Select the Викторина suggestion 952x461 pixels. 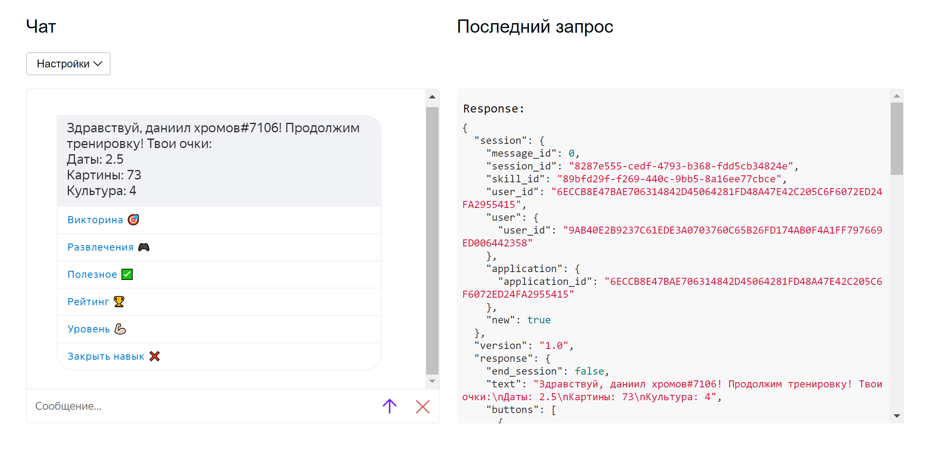tap(95, 220)
